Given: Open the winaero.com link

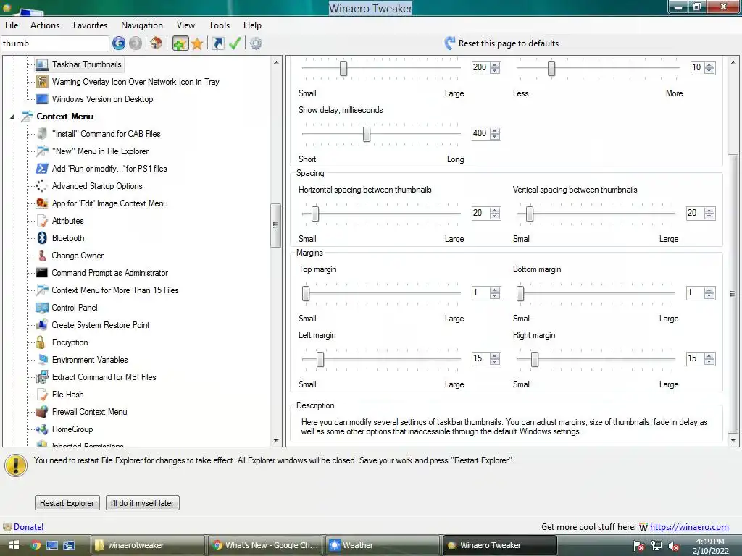Looking at the screenshot, I should pos(689,527).
